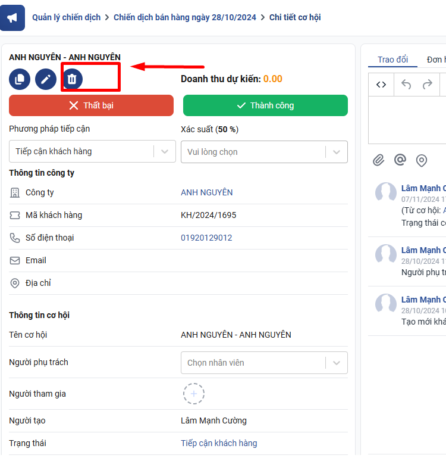
Task: Click the @ mention icon
Action: point(400,160)
